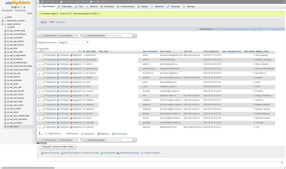Click the copy icon for yurist row
The height and width of the screenshot is (169, 286).
[x=58, y=82]
